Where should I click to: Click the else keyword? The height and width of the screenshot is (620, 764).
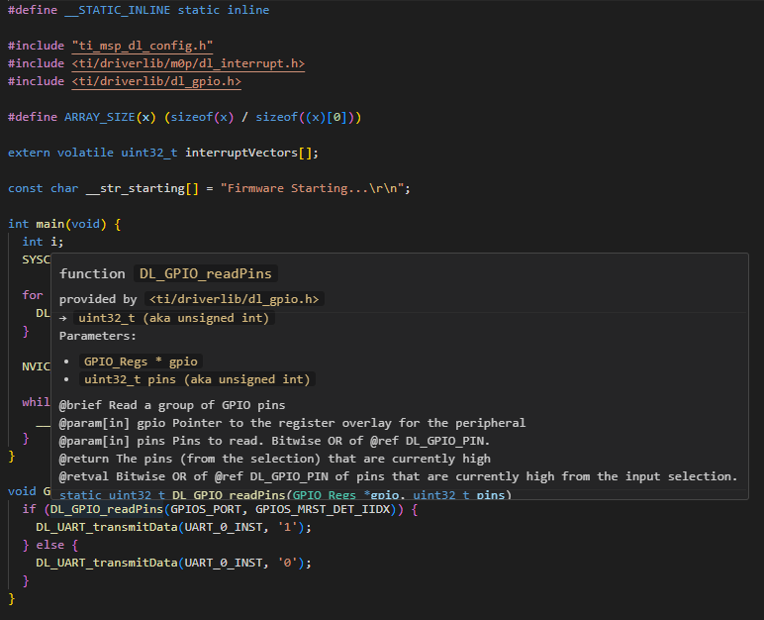coord(50,545)
